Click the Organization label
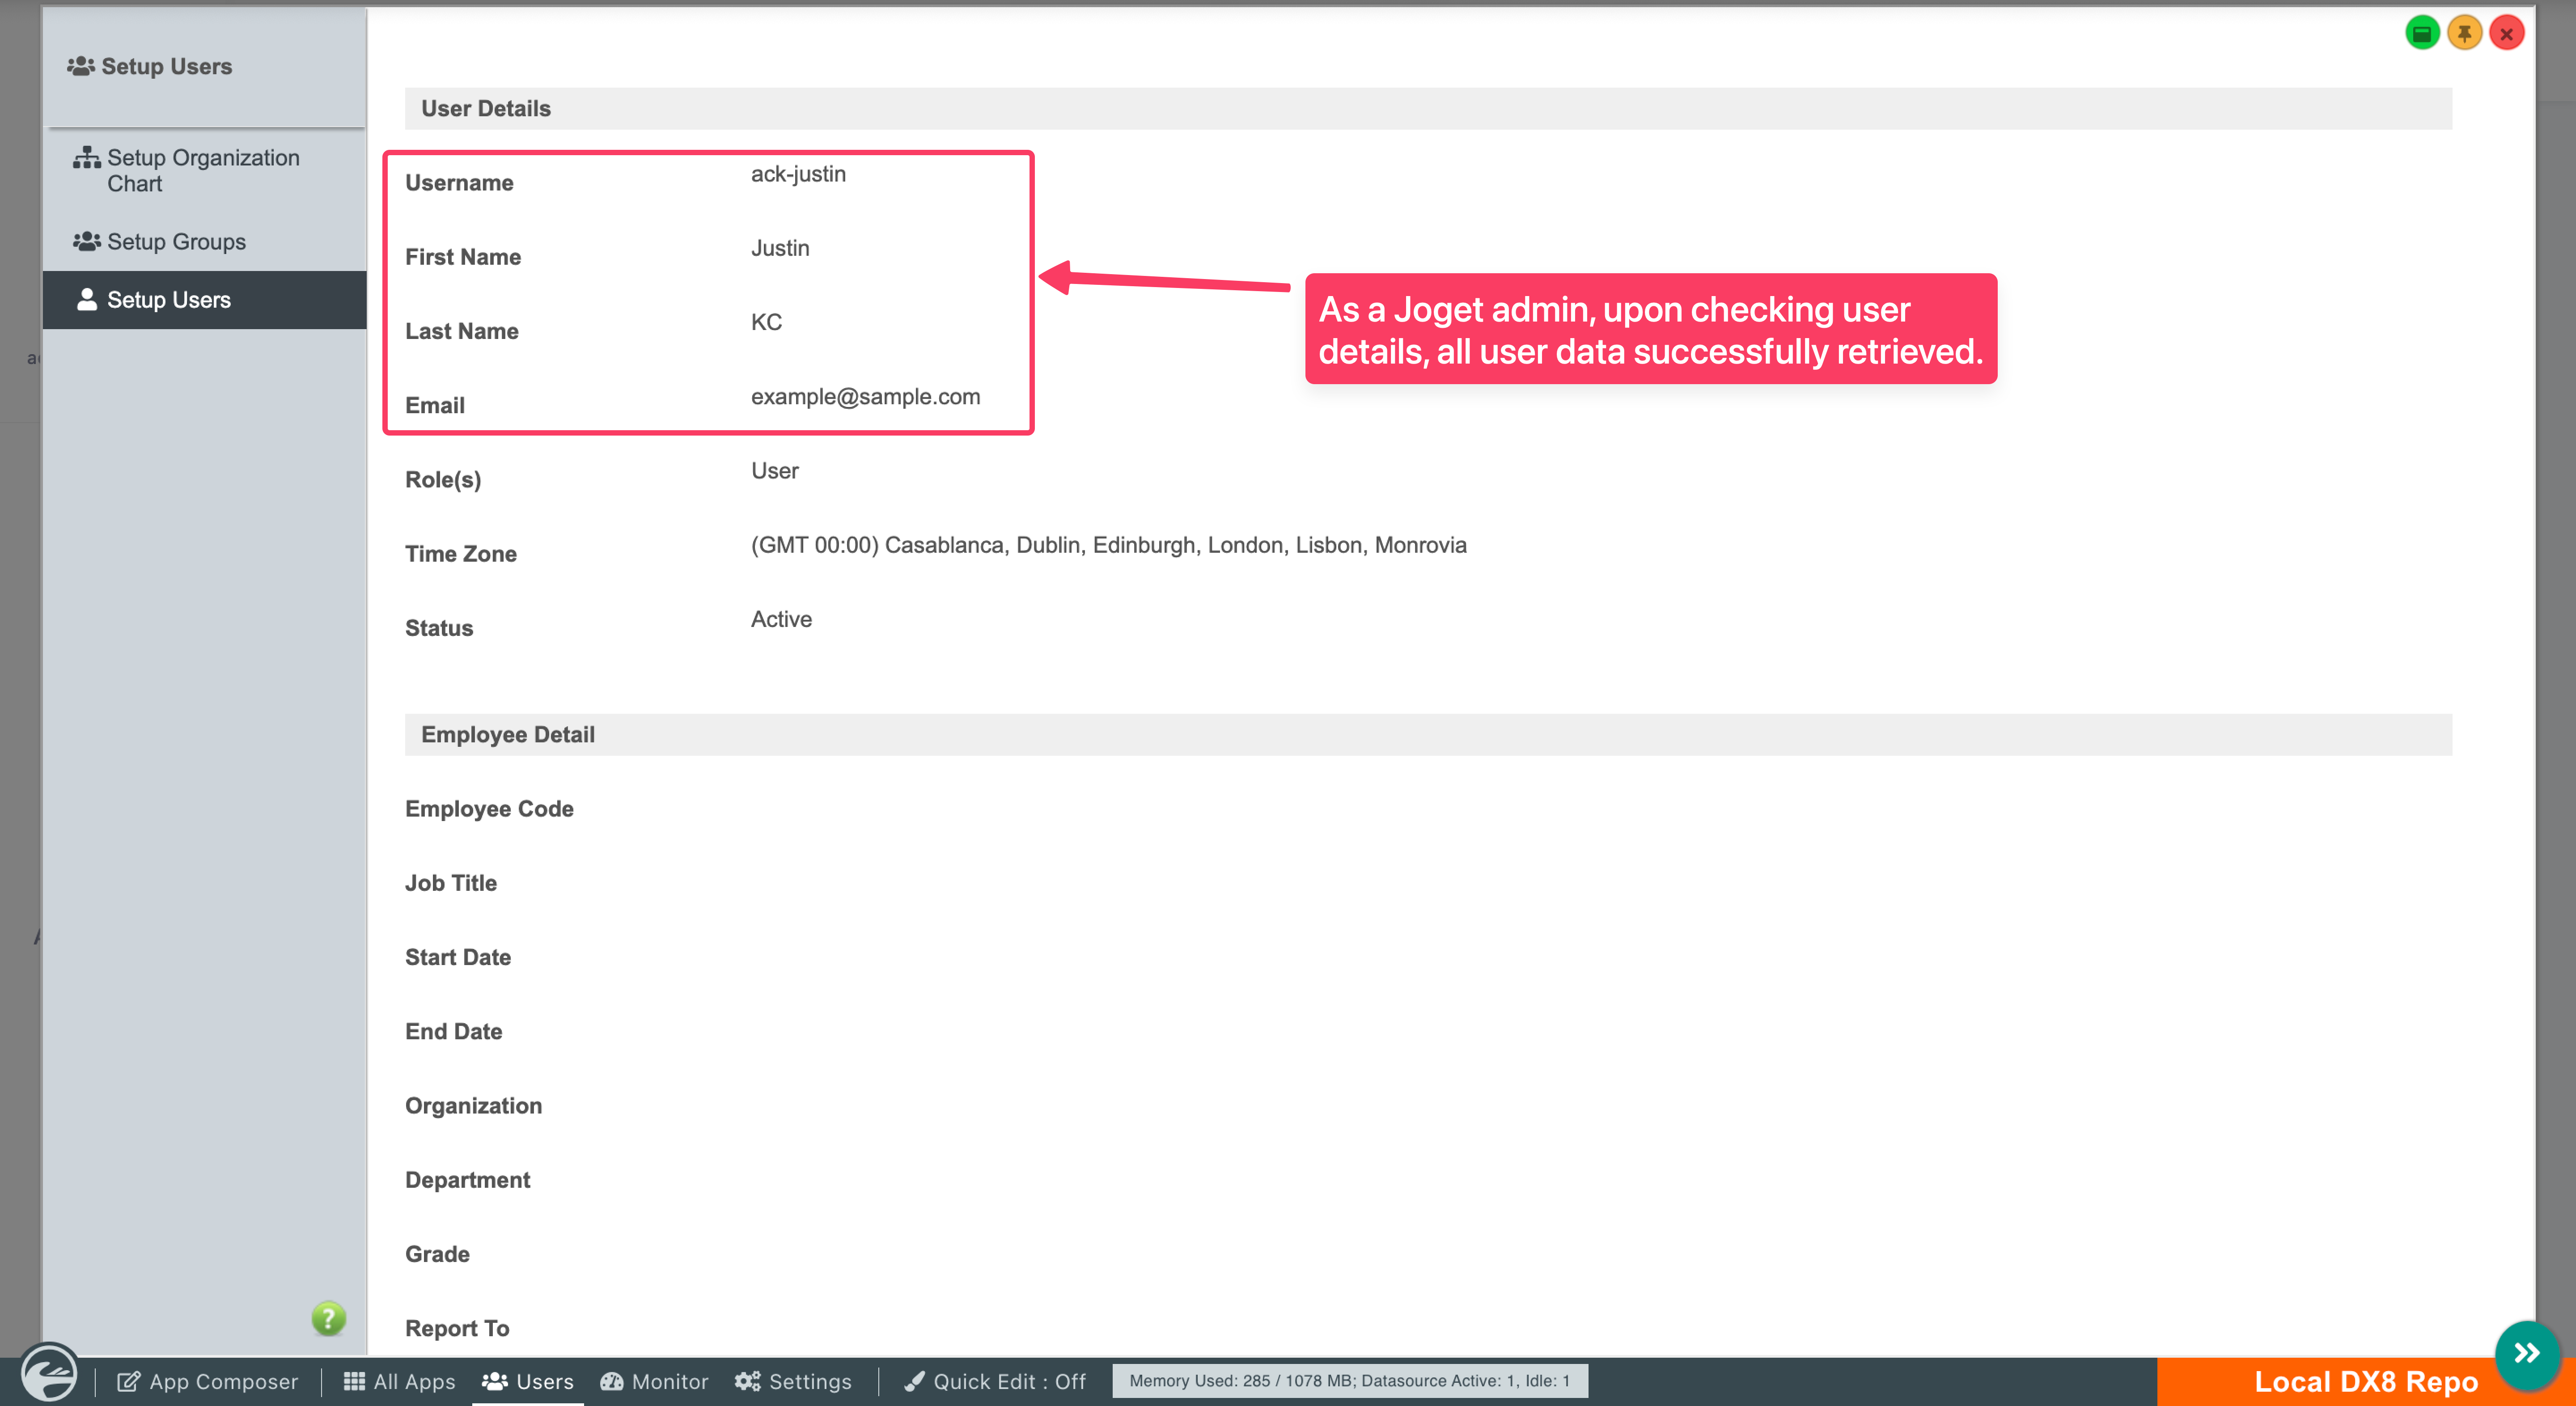2576x1406 pixels. (473, 1106)
